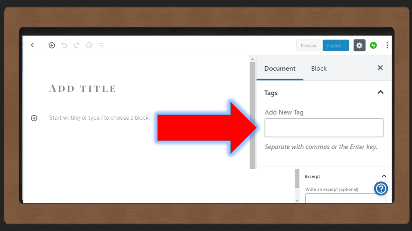
Task: Click the Redo arrow icon
Action: [x=77, y=45]
